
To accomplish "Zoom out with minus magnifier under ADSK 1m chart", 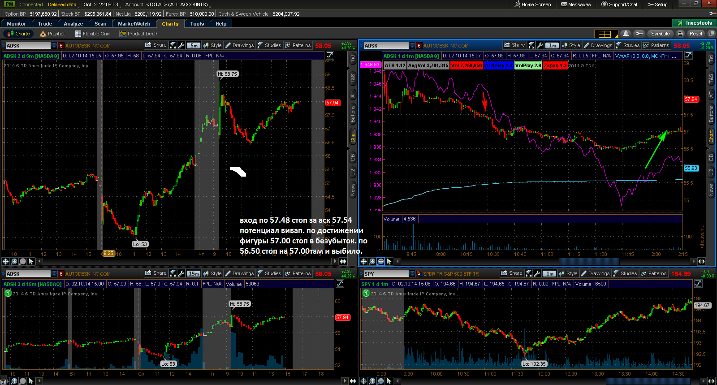I will (x=381, y=261).
